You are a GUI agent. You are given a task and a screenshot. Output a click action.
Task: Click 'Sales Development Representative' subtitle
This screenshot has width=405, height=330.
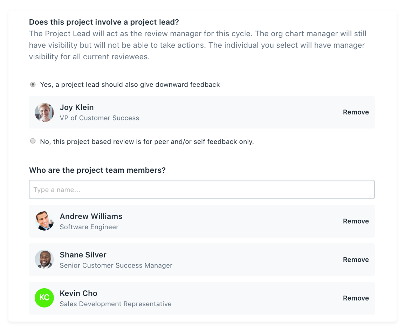(x=116, y=304)
